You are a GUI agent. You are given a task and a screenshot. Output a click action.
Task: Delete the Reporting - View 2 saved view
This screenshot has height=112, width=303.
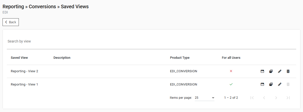coord(288,71)
